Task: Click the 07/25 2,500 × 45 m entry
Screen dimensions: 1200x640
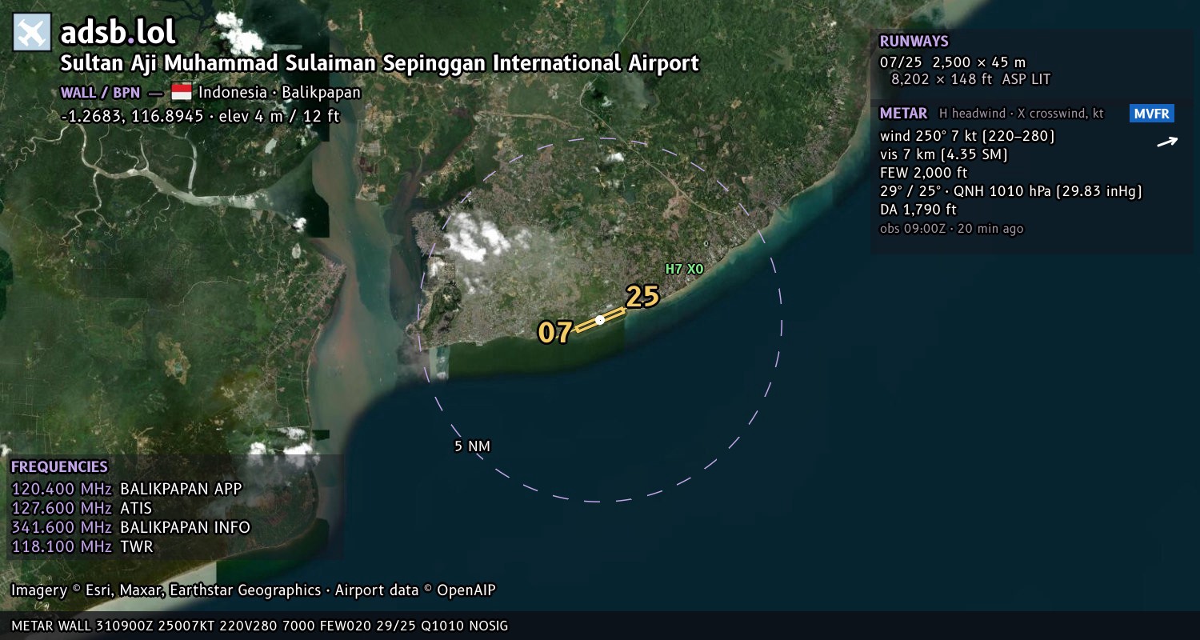Action: (953, 62)
